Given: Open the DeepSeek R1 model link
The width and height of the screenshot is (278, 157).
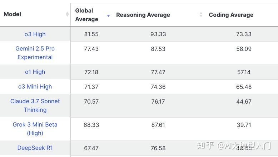Looking at the screenshot, I should [35, 148].
